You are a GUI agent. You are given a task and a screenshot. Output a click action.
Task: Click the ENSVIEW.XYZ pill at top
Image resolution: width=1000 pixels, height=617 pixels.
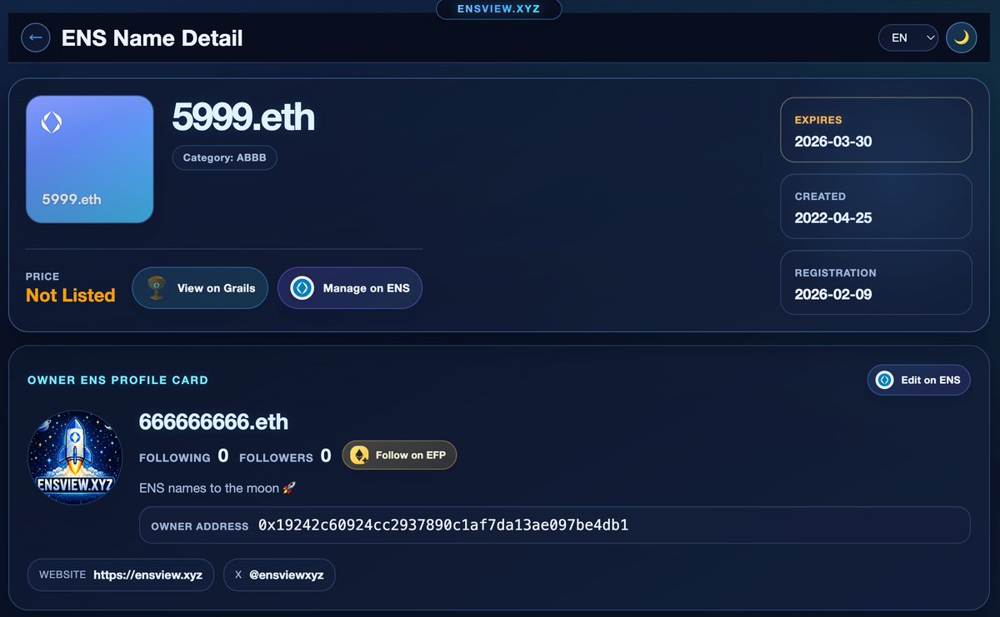coord(498,10)
